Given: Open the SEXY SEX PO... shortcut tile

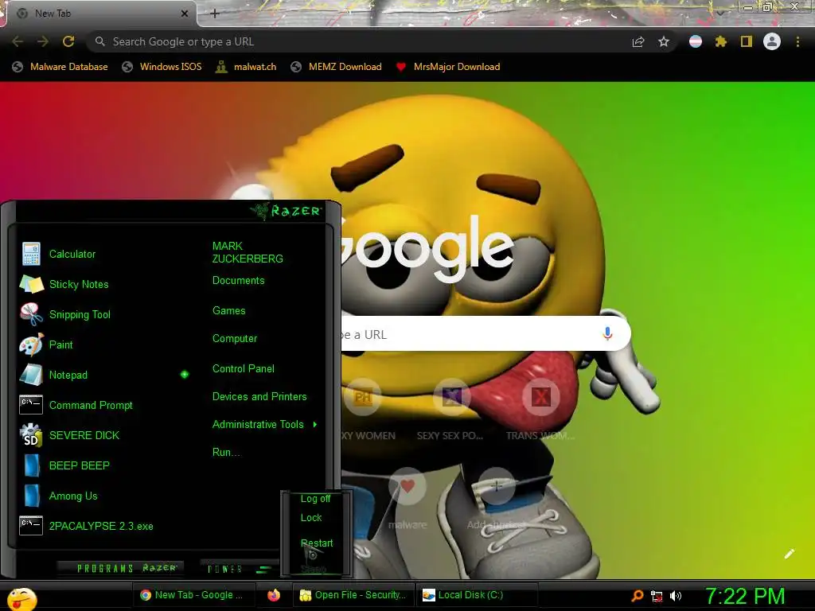Looking at the screenshot, I should click(x=451, y=411).
